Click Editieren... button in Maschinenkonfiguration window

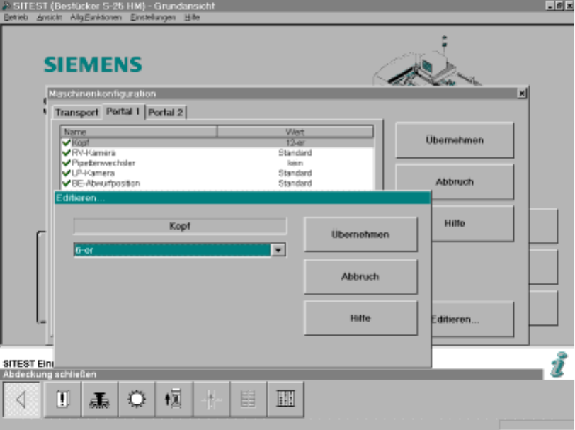473,319
